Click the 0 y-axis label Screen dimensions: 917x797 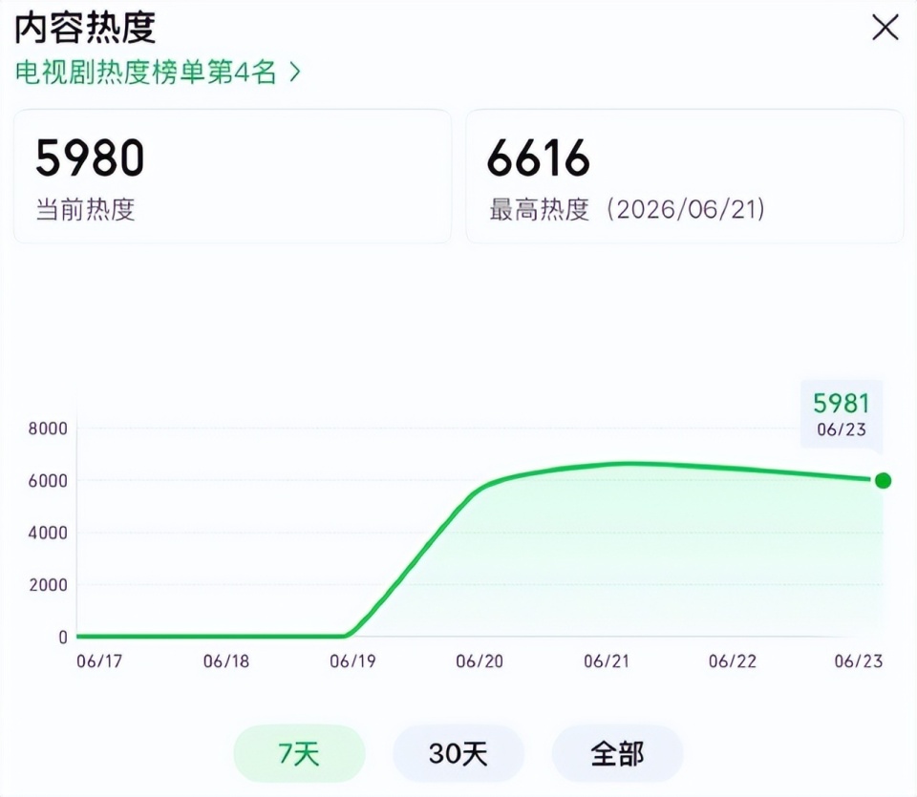coord(63,638)
